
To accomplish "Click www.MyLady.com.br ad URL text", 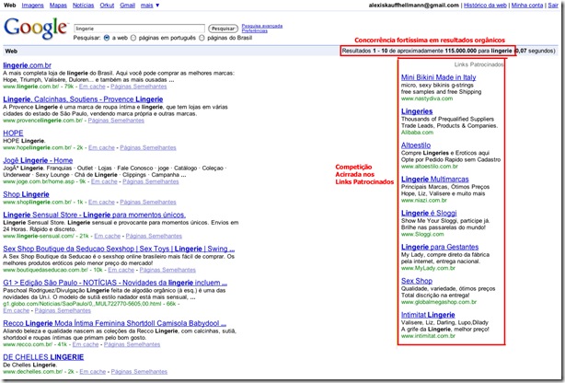I will (x=428, y=268).
